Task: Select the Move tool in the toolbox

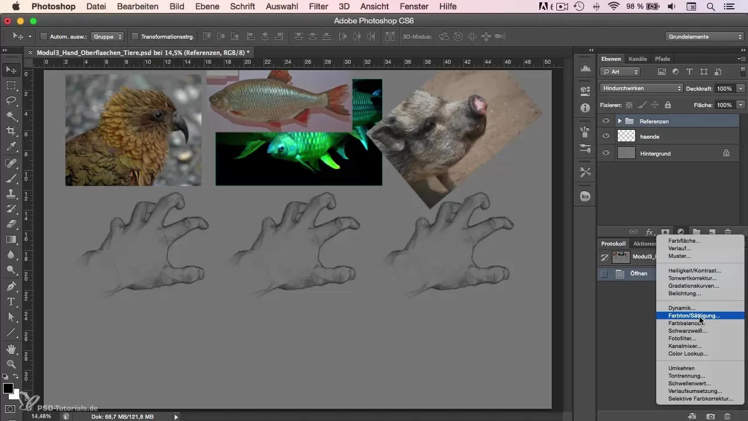Action: pos(11,70)
